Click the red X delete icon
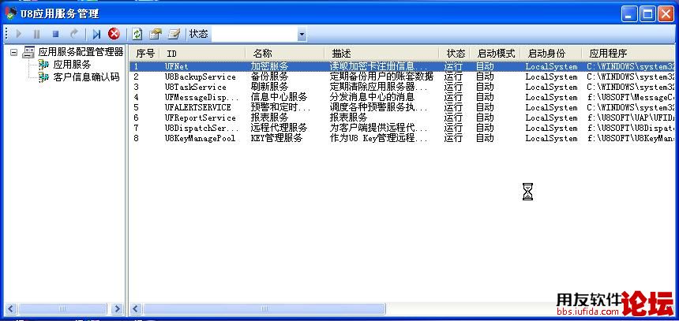 tap(114, 34)
